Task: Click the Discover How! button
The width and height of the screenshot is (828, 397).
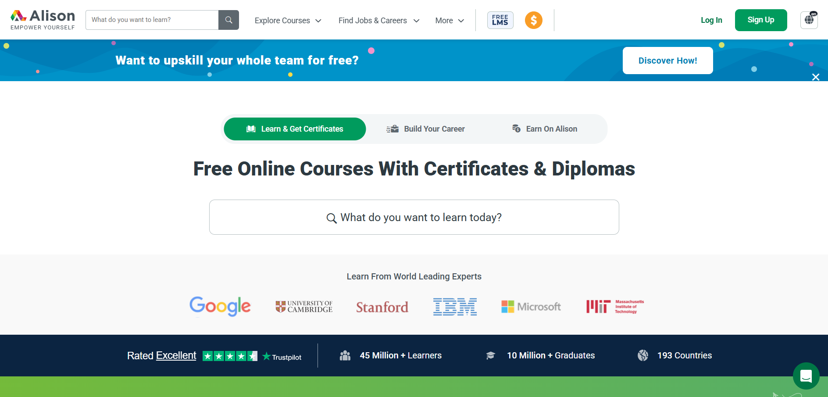Action: click(x=667, y=61)
